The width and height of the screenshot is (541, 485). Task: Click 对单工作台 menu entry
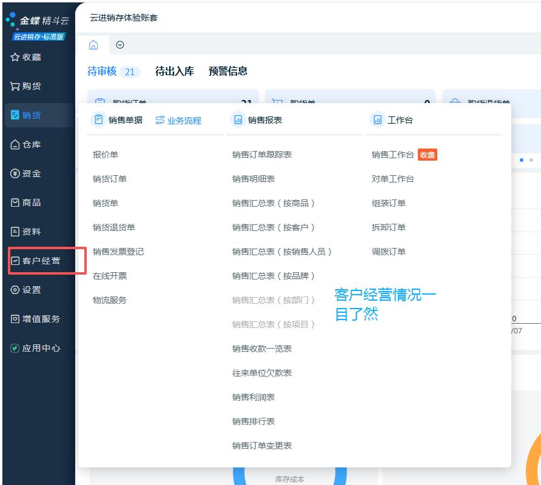(x=393, y=179)
